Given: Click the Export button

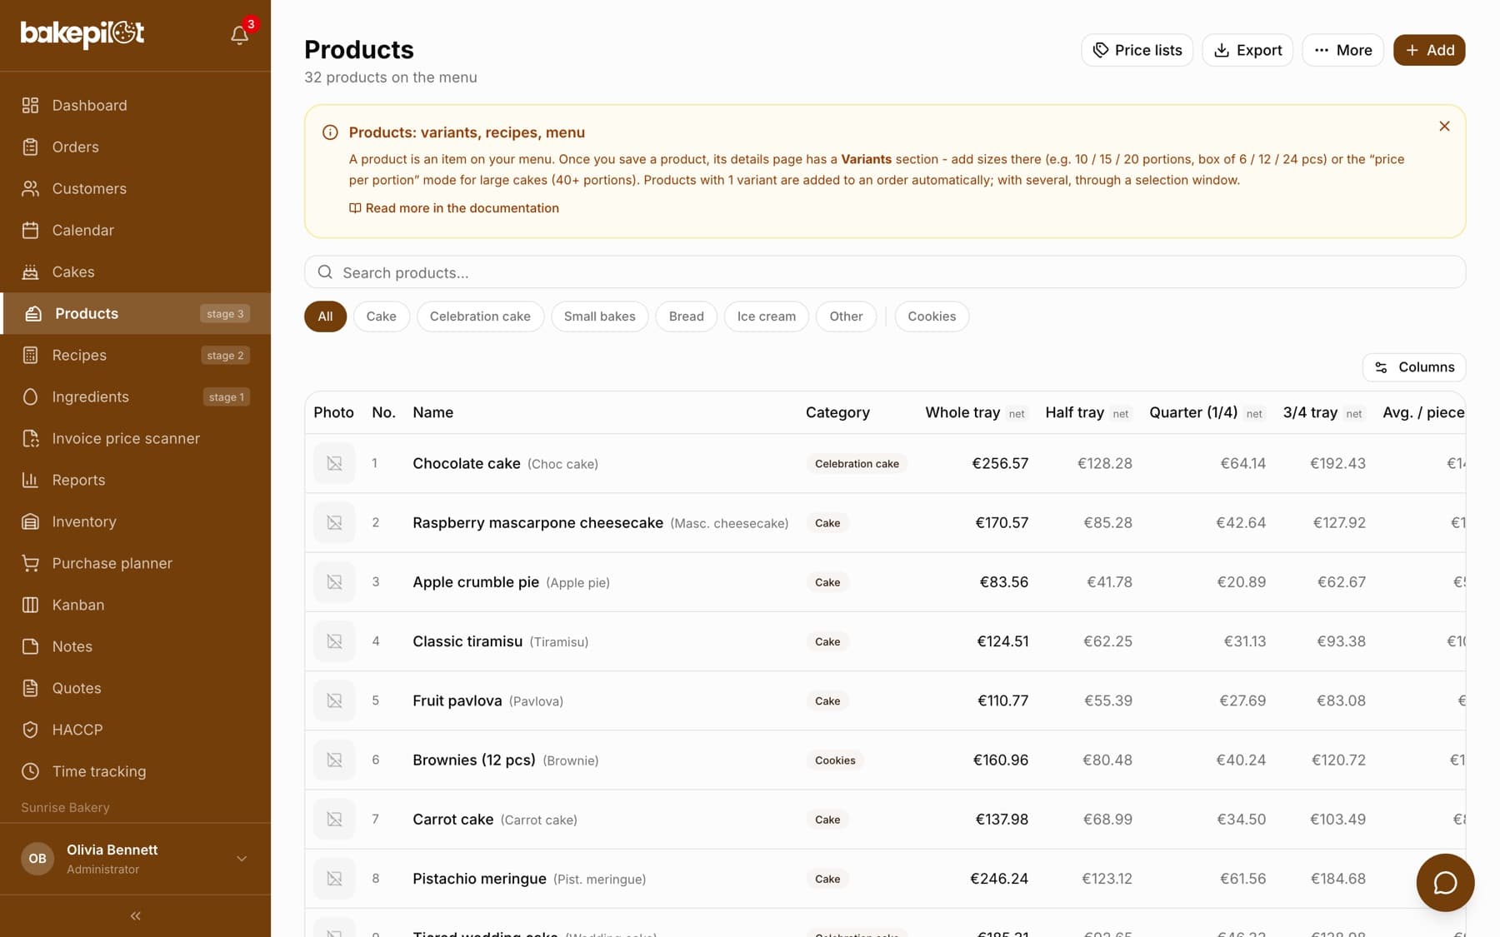Looking at the screenshot, I should [1247, 50].
